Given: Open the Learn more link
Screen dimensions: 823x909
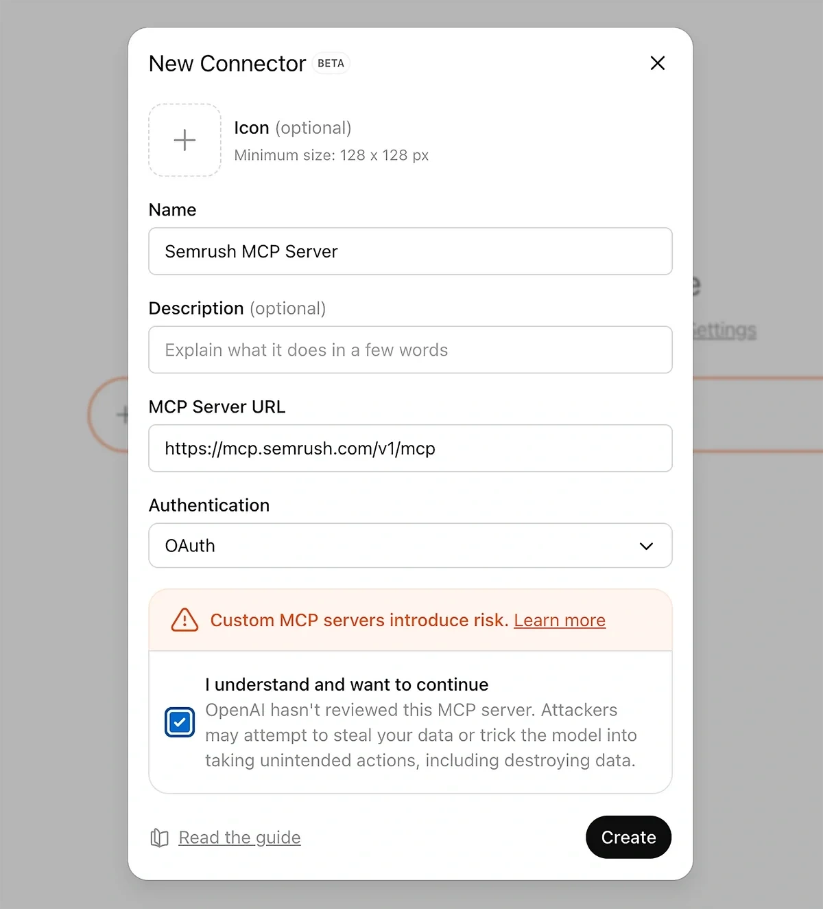Looking at the screenshot, I should [x=559, y=620].
